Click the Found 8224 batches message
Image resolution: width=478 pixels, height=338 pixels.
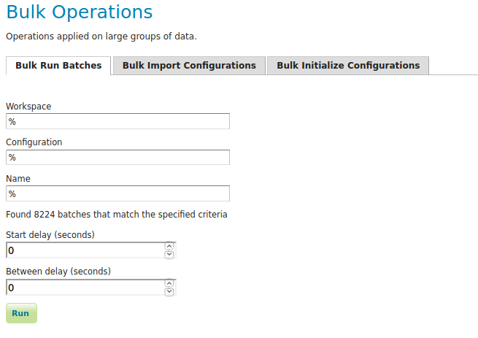click(x=117, y=215)
